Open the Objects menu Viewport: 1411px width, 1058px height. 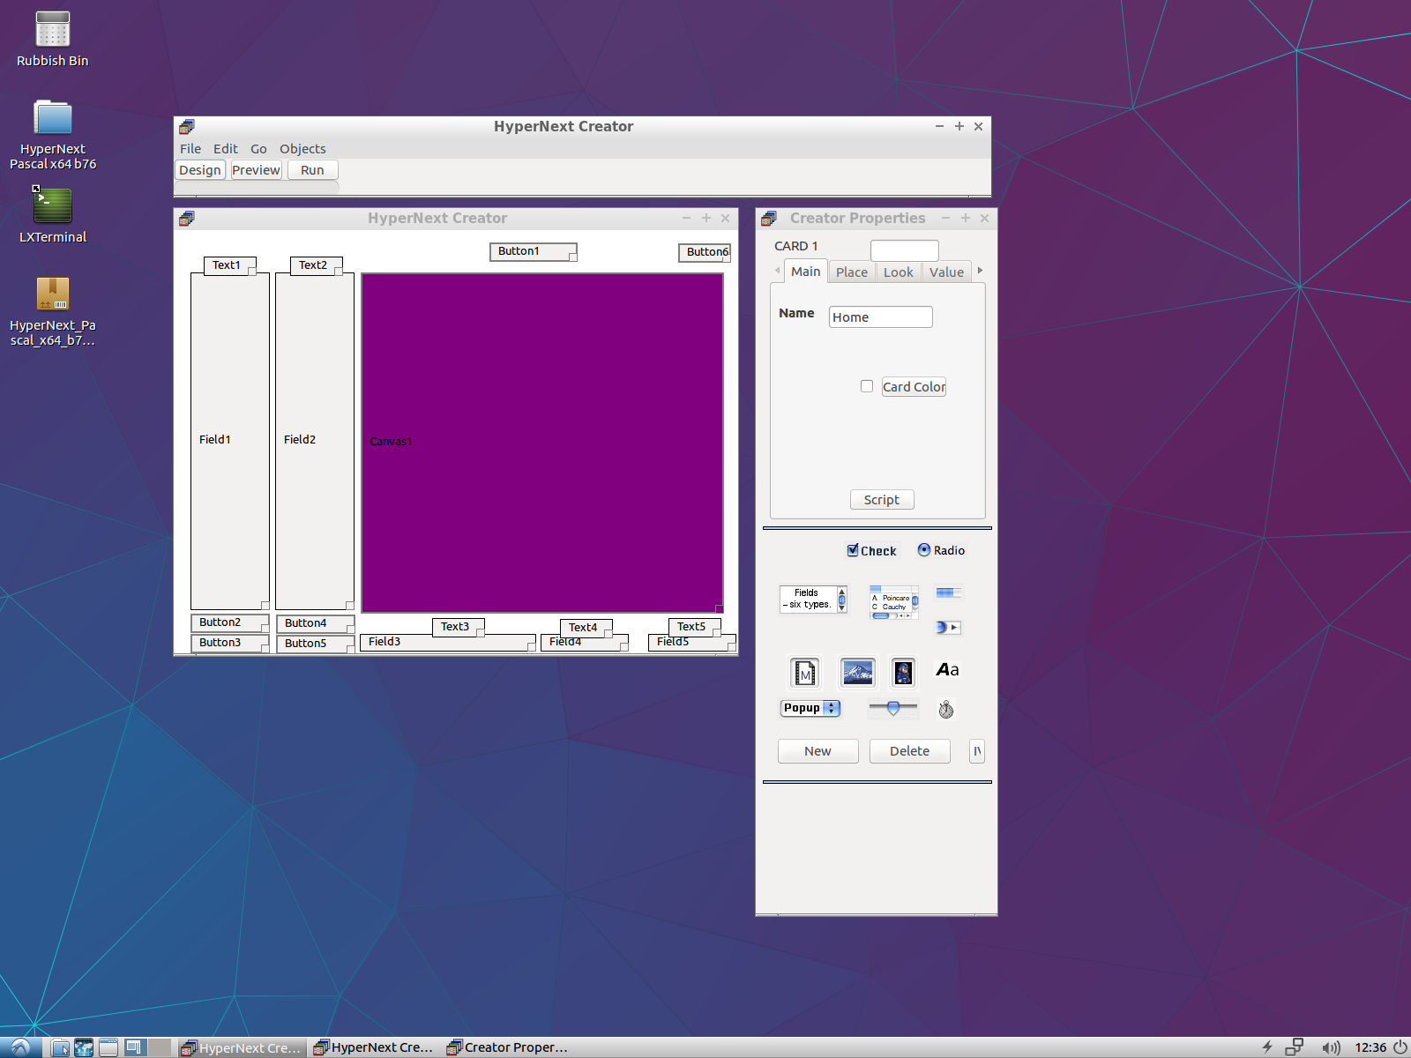point(302,149)
